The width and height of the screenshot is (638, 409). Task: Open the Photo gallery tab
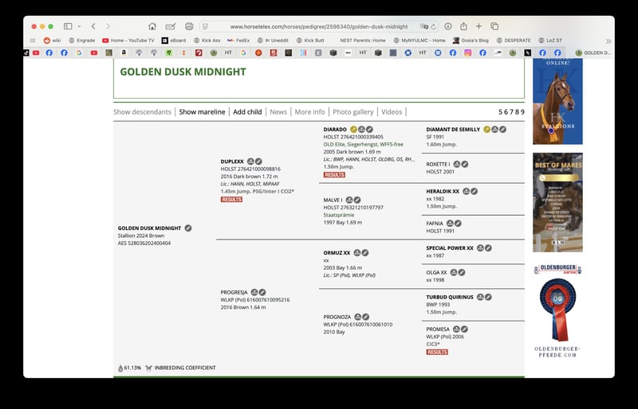click(352, 112)
